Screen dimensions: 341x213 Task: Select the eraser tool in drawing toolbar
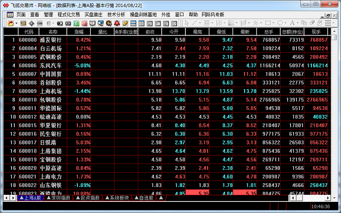tap(312, 23)
